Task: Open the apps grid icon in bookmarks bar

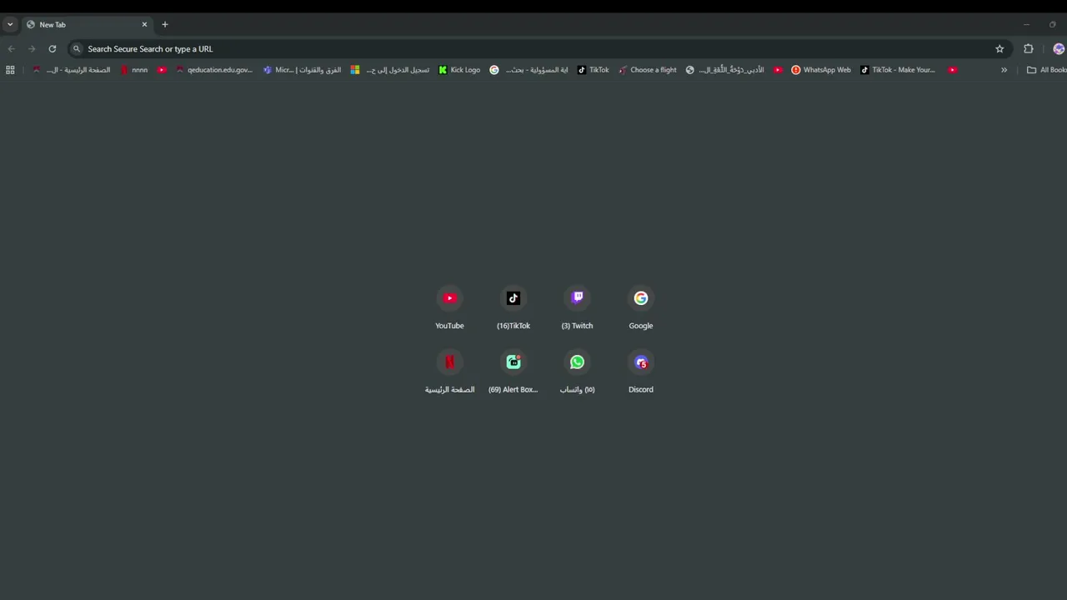Action: point(10,70)
